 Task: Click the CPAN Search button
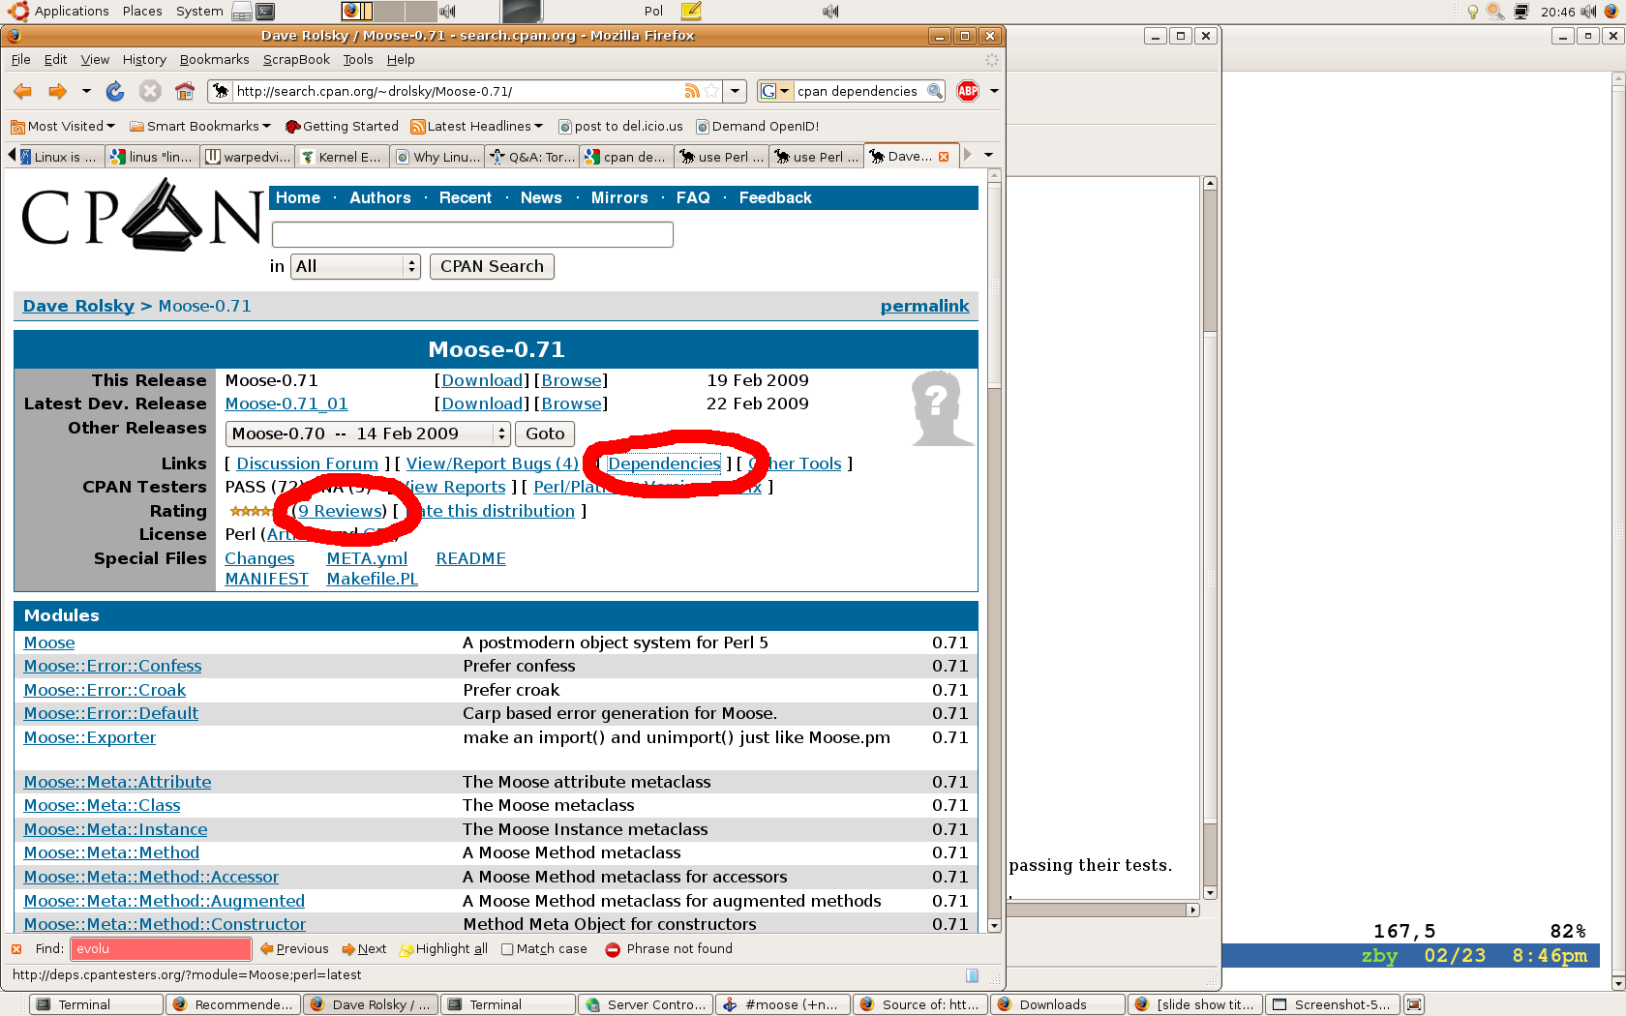pyautogui.click(x=492, y=266)
